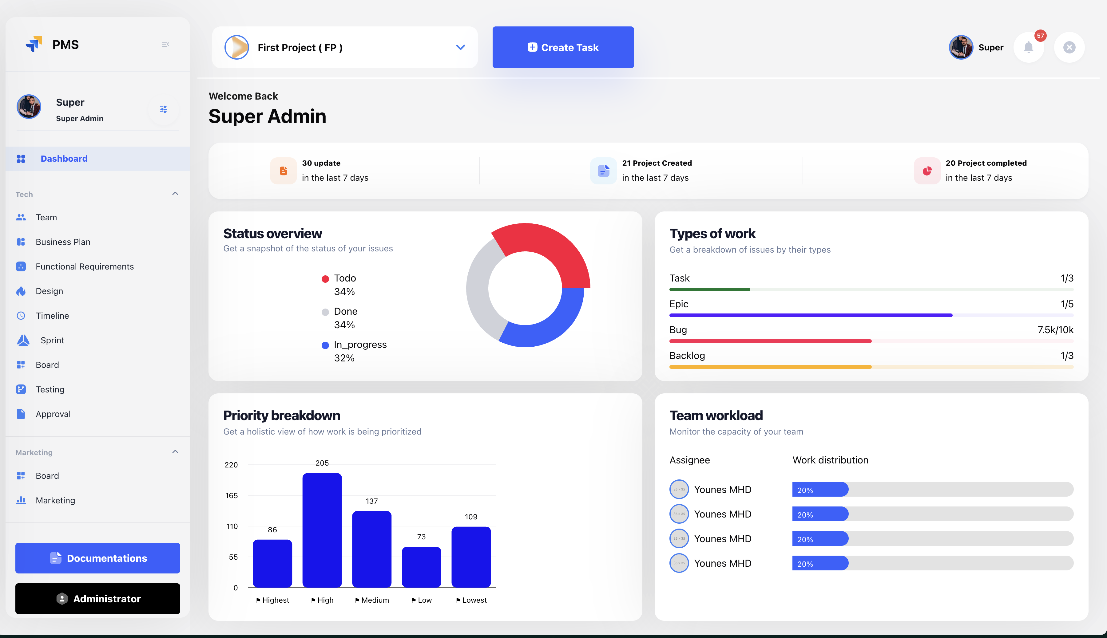This screenshot has width=1107, height=638.
Task: Click the High priority bar in chart
Action: 322,530
